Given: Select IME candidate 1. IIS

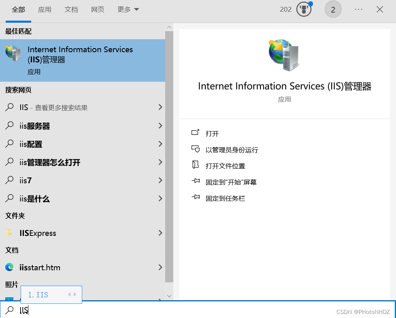Looking at the screenshot, I should tap(38, 295).
